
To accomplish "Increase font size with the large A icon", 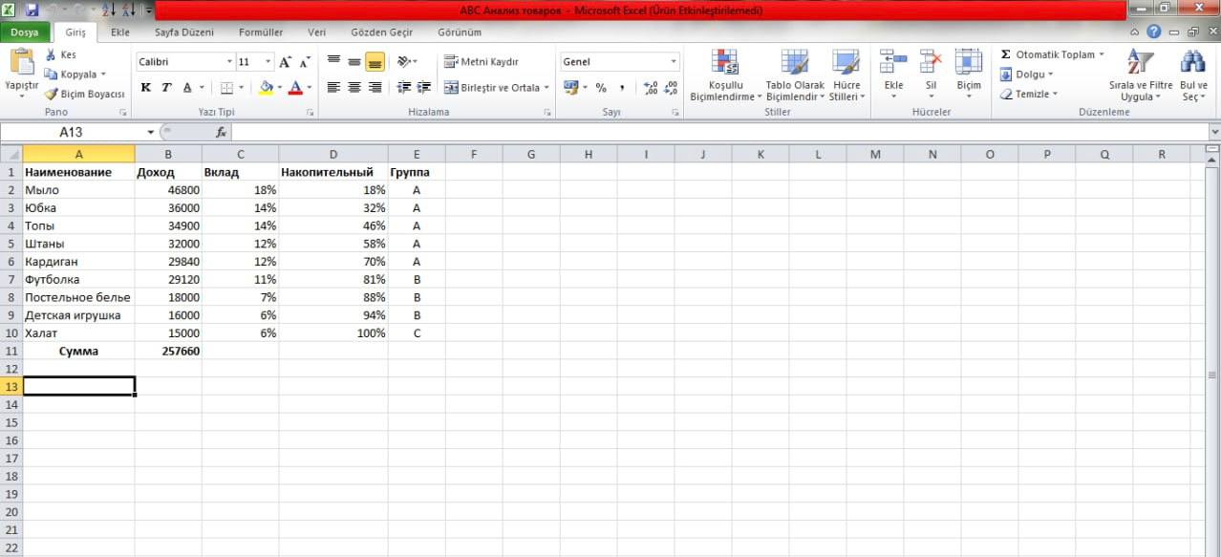I will pos(286,62).
